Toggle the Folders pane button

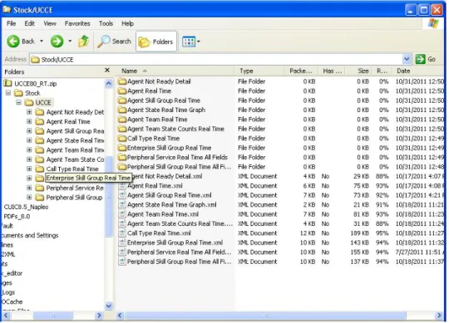[x=156, y=42]
